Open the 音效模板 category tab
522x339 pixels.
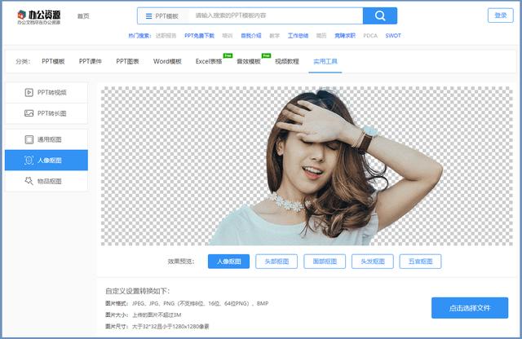[249, 61]
